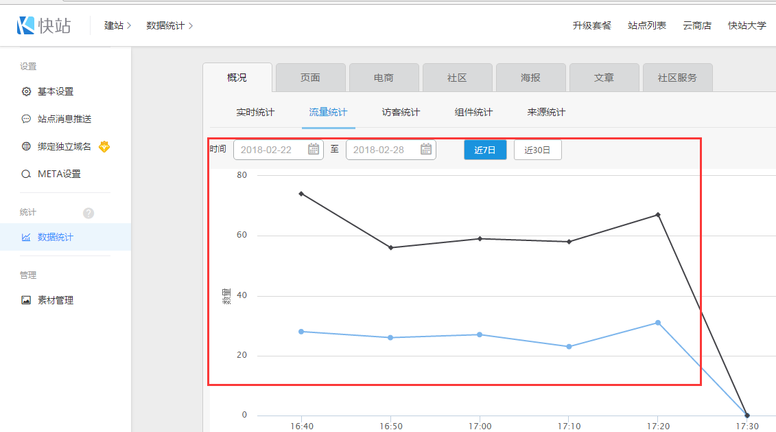Select the 近7日 range button
The width and height of the screenshot is (776, 432).
click(485, 150)
